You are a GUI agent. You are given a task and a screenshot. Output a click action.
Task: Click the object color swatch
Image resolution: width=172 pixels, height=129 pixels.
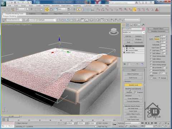point(143,29)
